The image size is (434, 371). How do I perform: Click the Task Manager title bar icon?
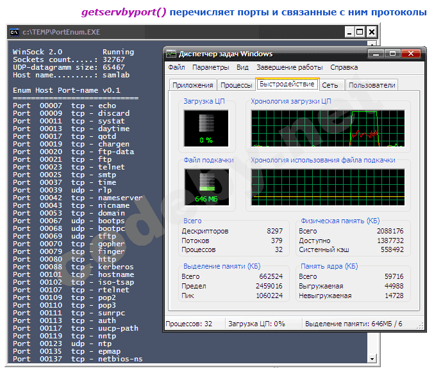172,54
